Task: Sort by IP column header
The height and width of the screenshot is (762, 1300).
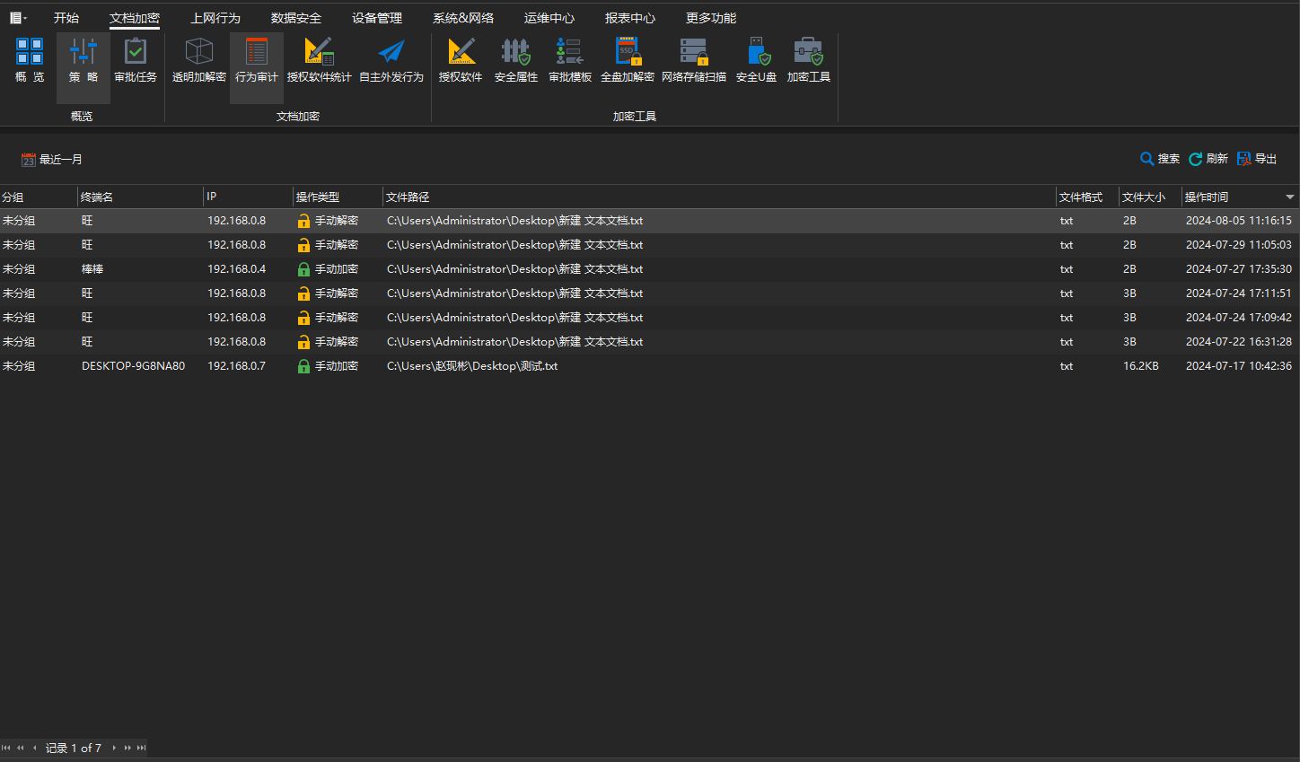Action: point(248,197)
